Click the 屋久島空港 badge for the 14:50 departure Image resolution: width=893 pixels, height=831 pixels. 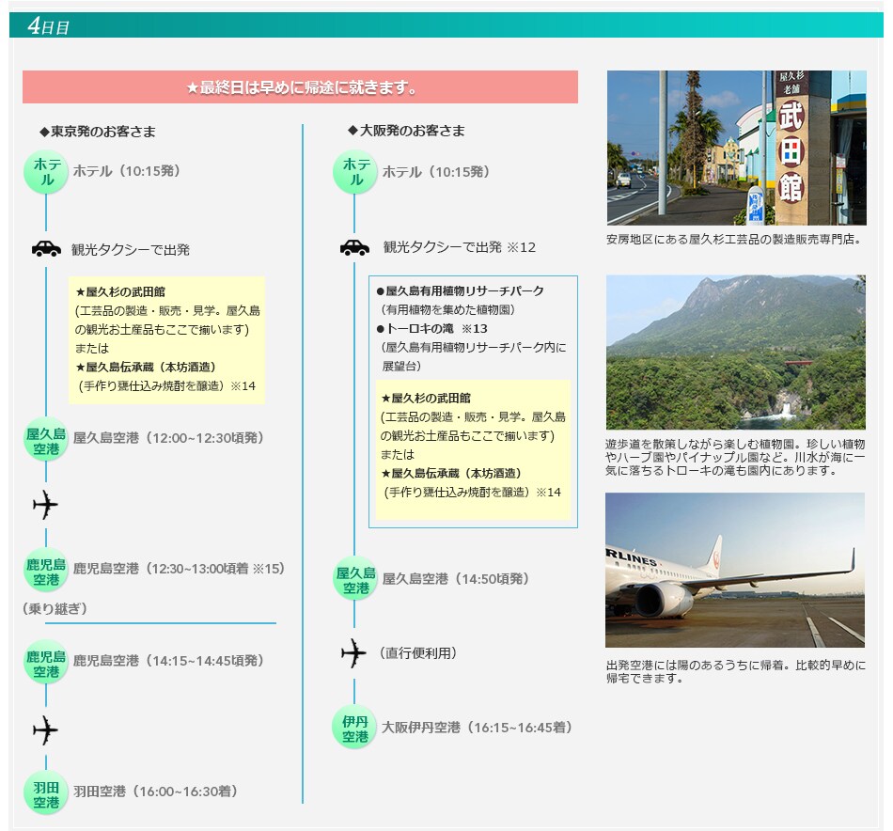click(x=354, y=580)
